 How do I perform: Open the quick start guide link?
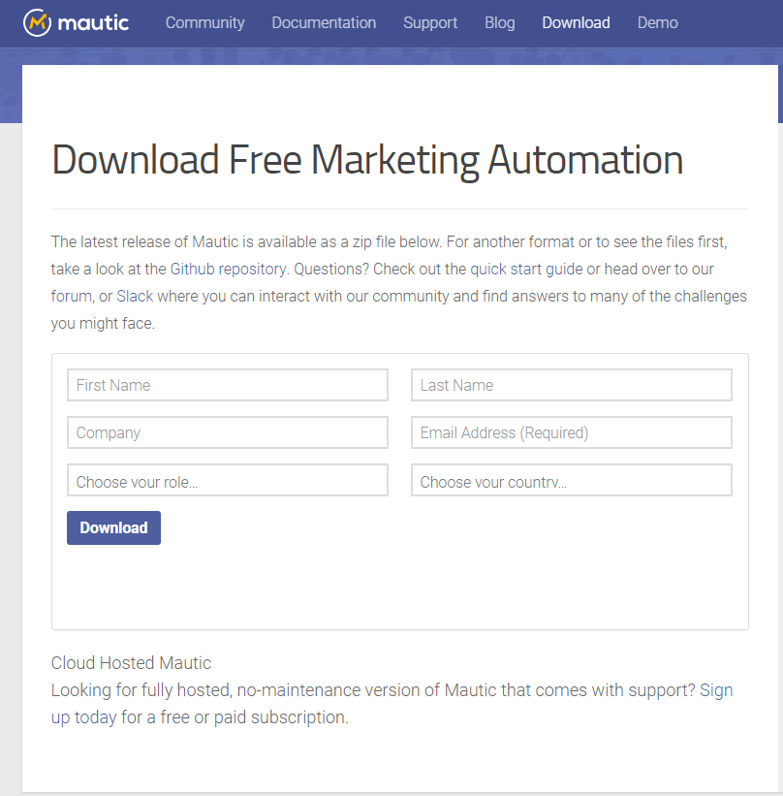point(526,270)
